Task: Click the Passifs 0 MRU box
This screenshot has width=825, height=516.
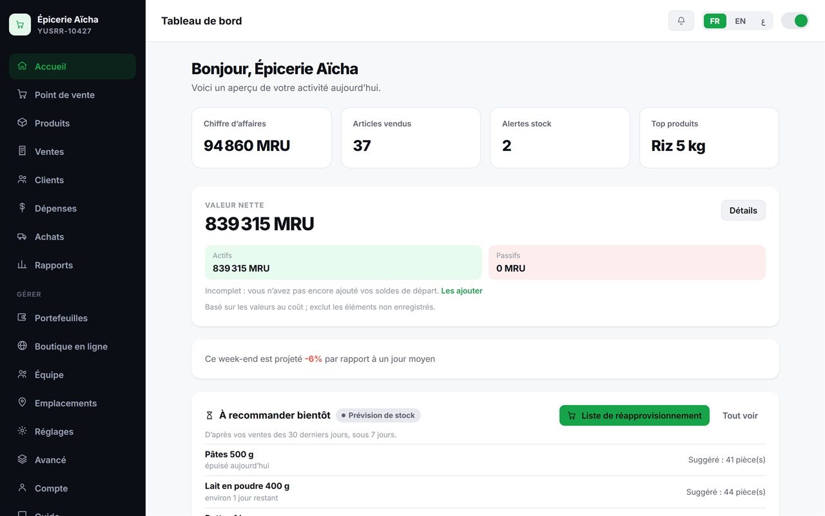Action: (x=627, y=263)
